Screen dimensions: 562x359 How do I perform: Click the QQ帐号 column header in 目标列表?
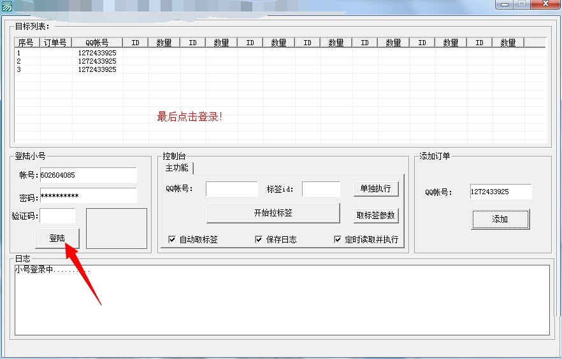pos(97,43)
